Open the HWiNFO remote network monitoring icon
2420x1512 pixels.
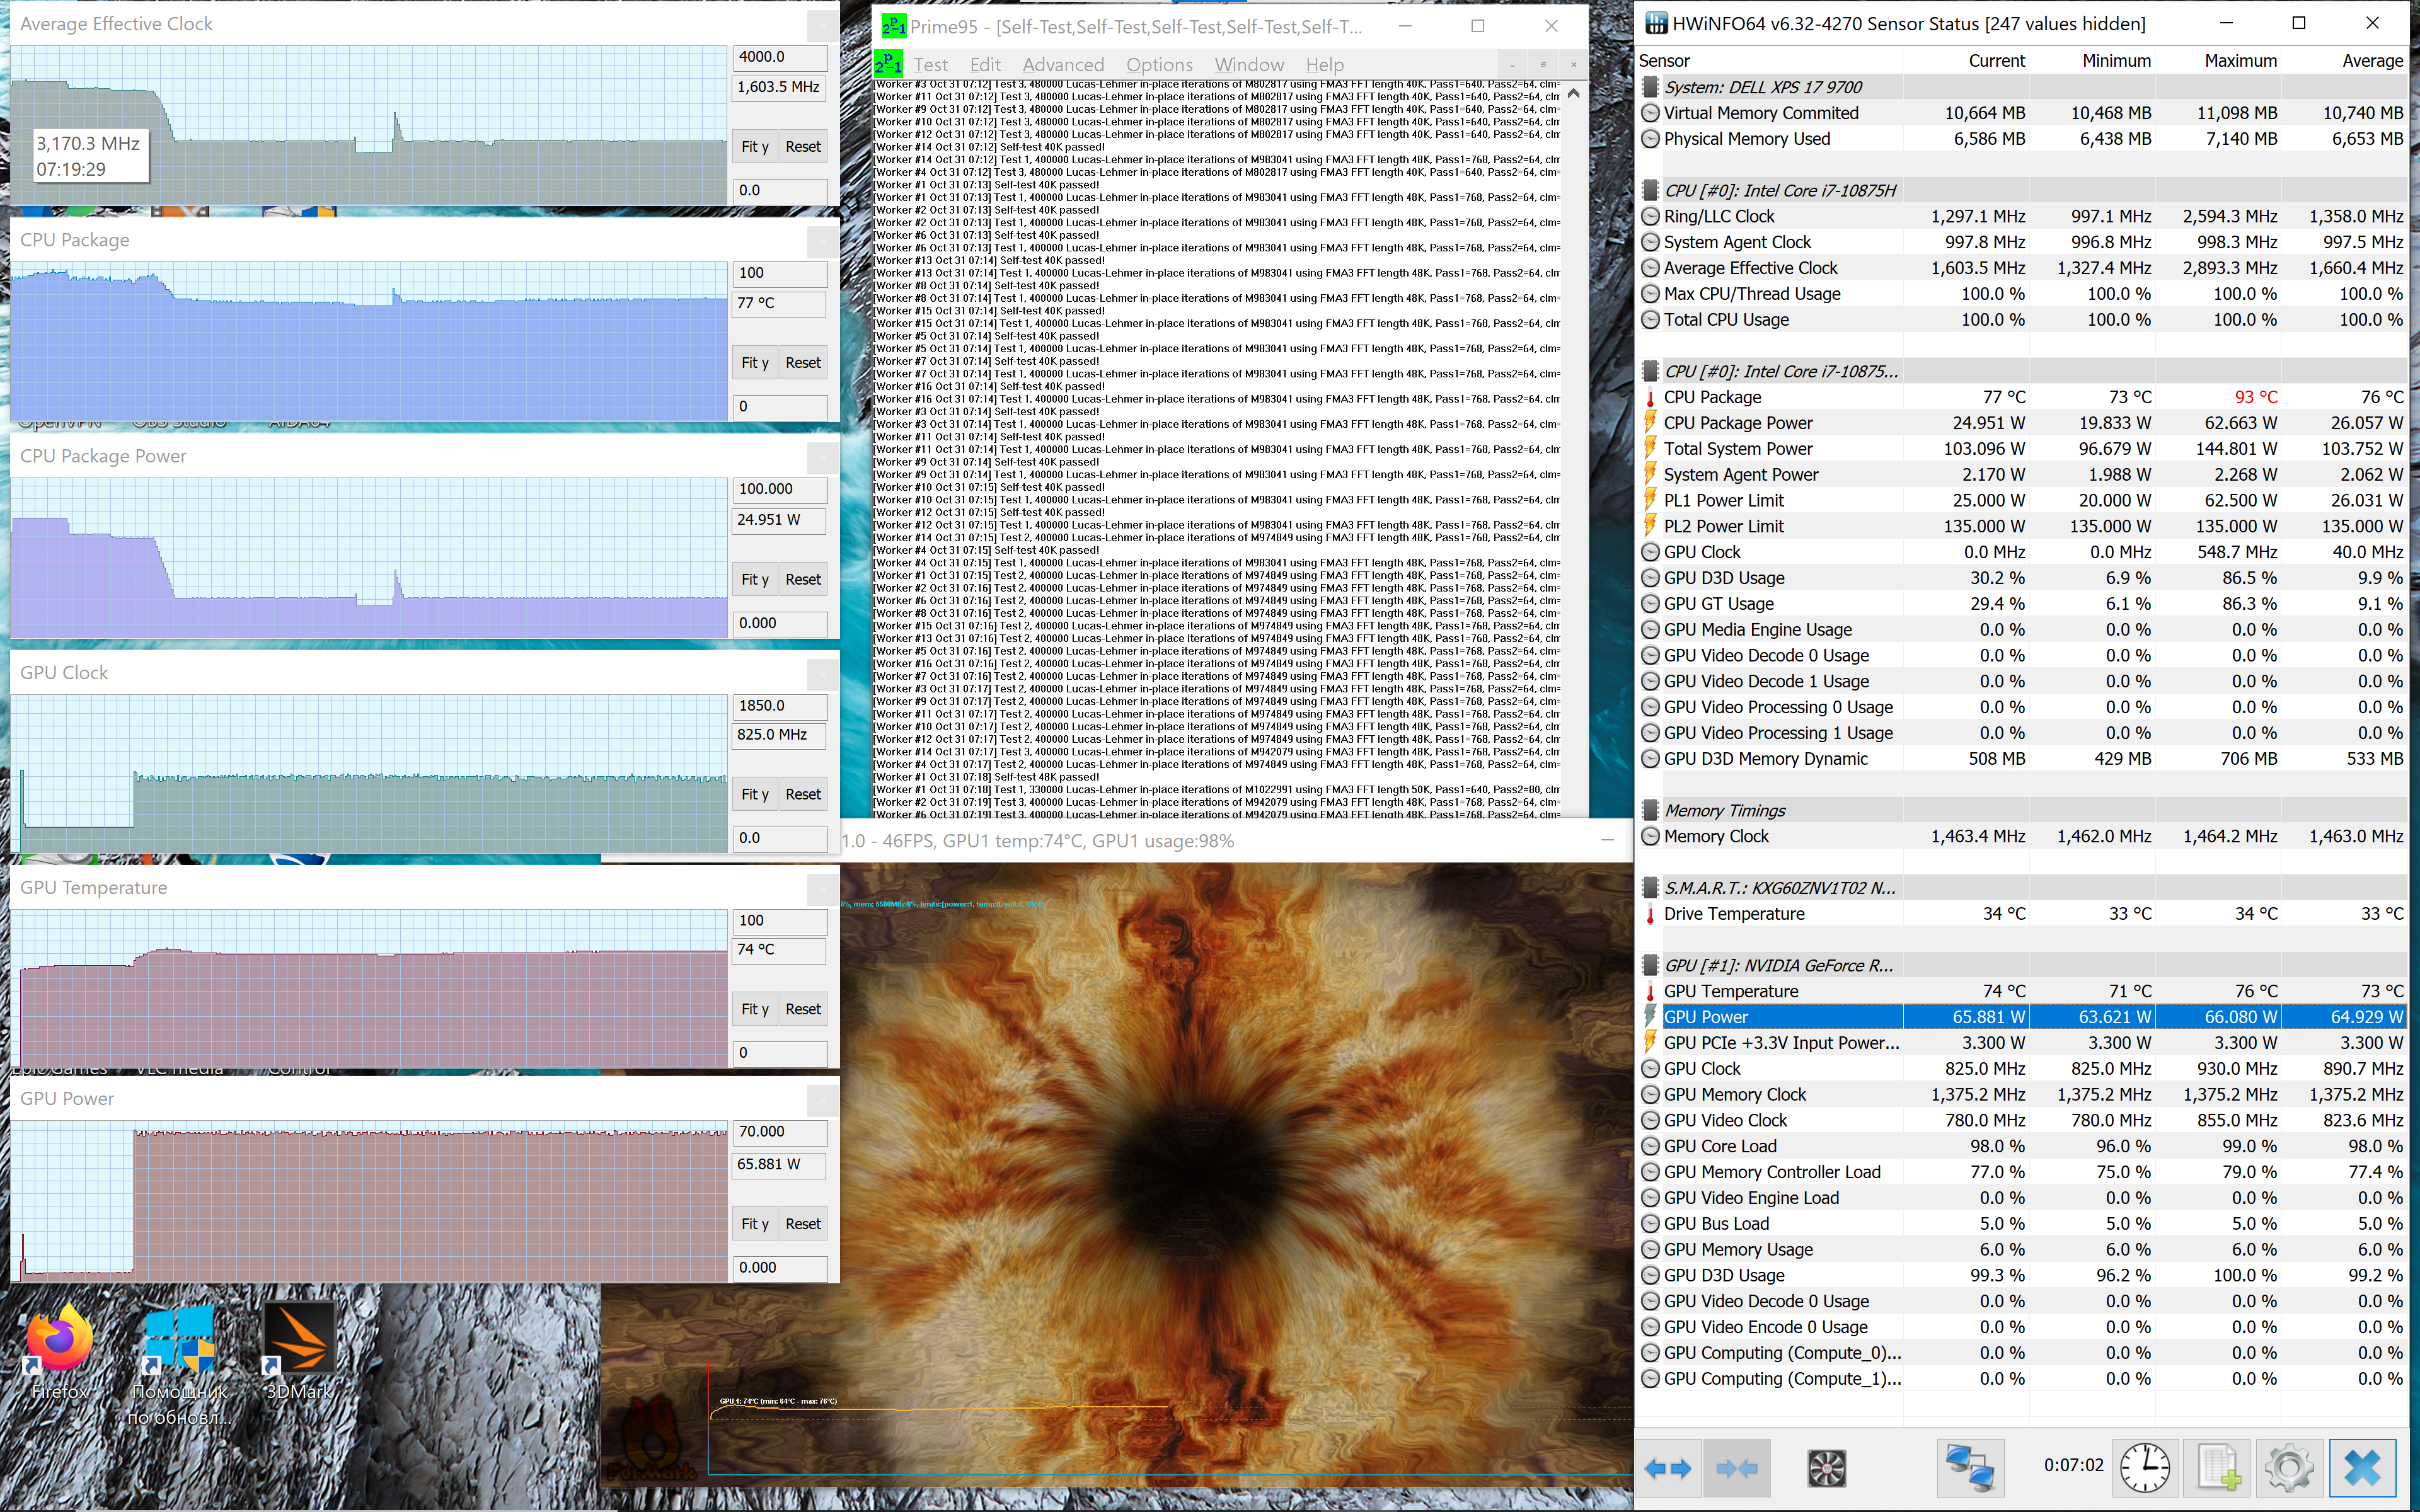pyautogui.click(x=1970, y=1468)
